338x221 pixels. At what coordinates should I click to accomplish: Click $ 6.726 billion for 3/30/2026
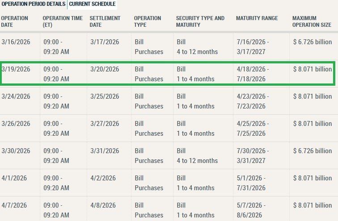[x=313, y=151]
